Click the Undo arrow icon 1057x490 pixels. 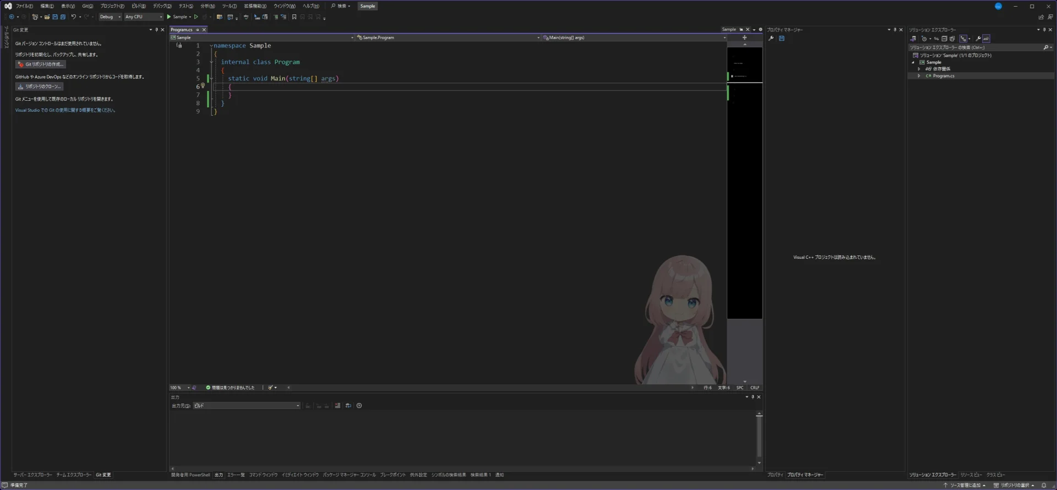[x=73, y=17]
